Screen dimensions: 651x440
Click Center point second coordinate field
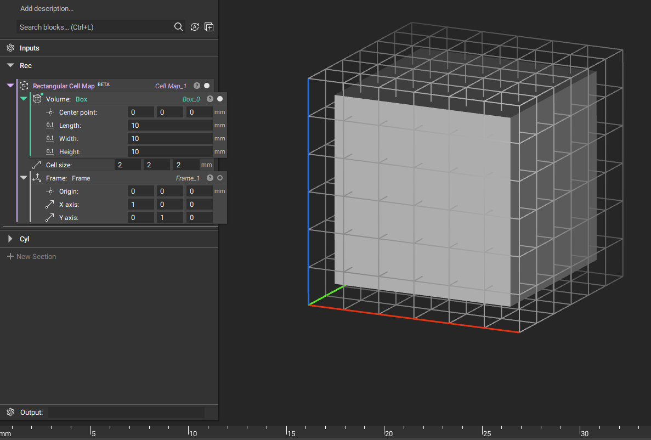pos(170,112)
